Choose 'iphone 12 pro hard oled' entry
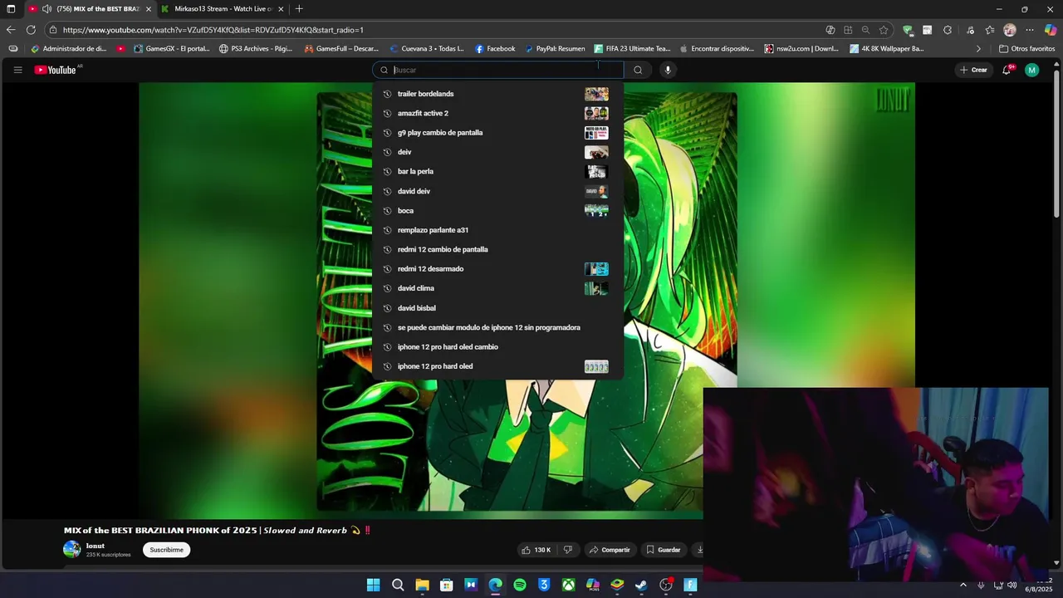 [x=497, y=366]
